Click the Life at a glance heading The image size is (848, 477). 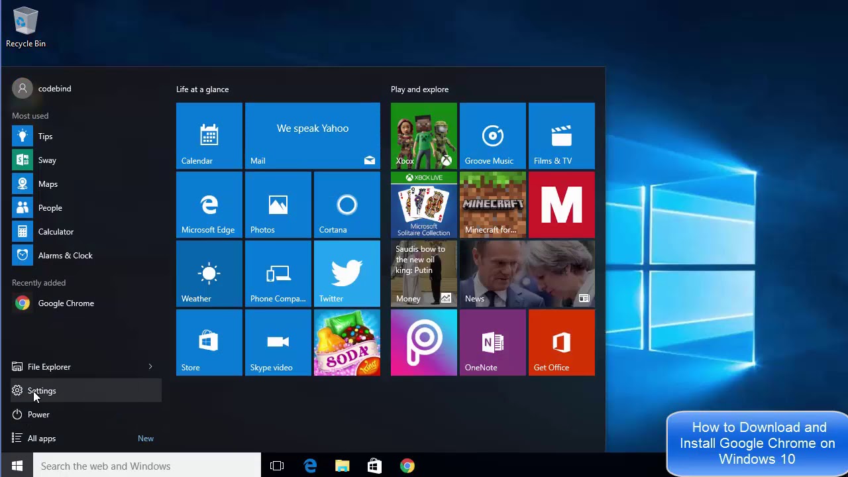pos(202,89)
